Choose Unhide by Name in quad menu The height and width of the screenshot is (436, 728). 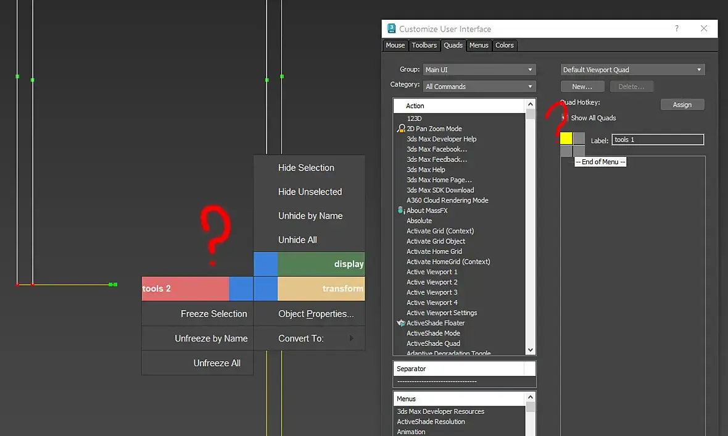[309, 216]
